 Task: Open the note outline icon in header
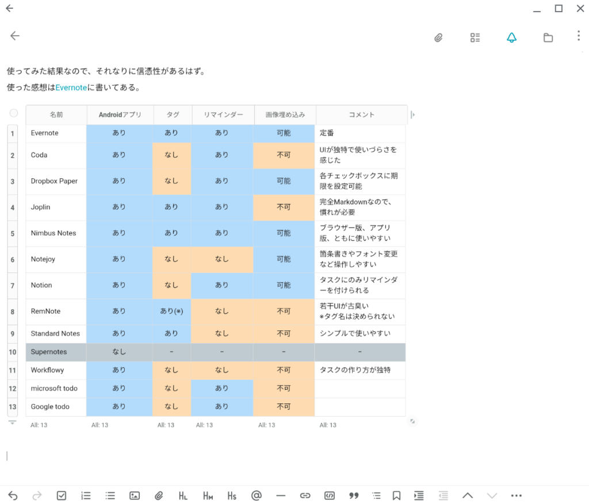[x=475, y=37]
